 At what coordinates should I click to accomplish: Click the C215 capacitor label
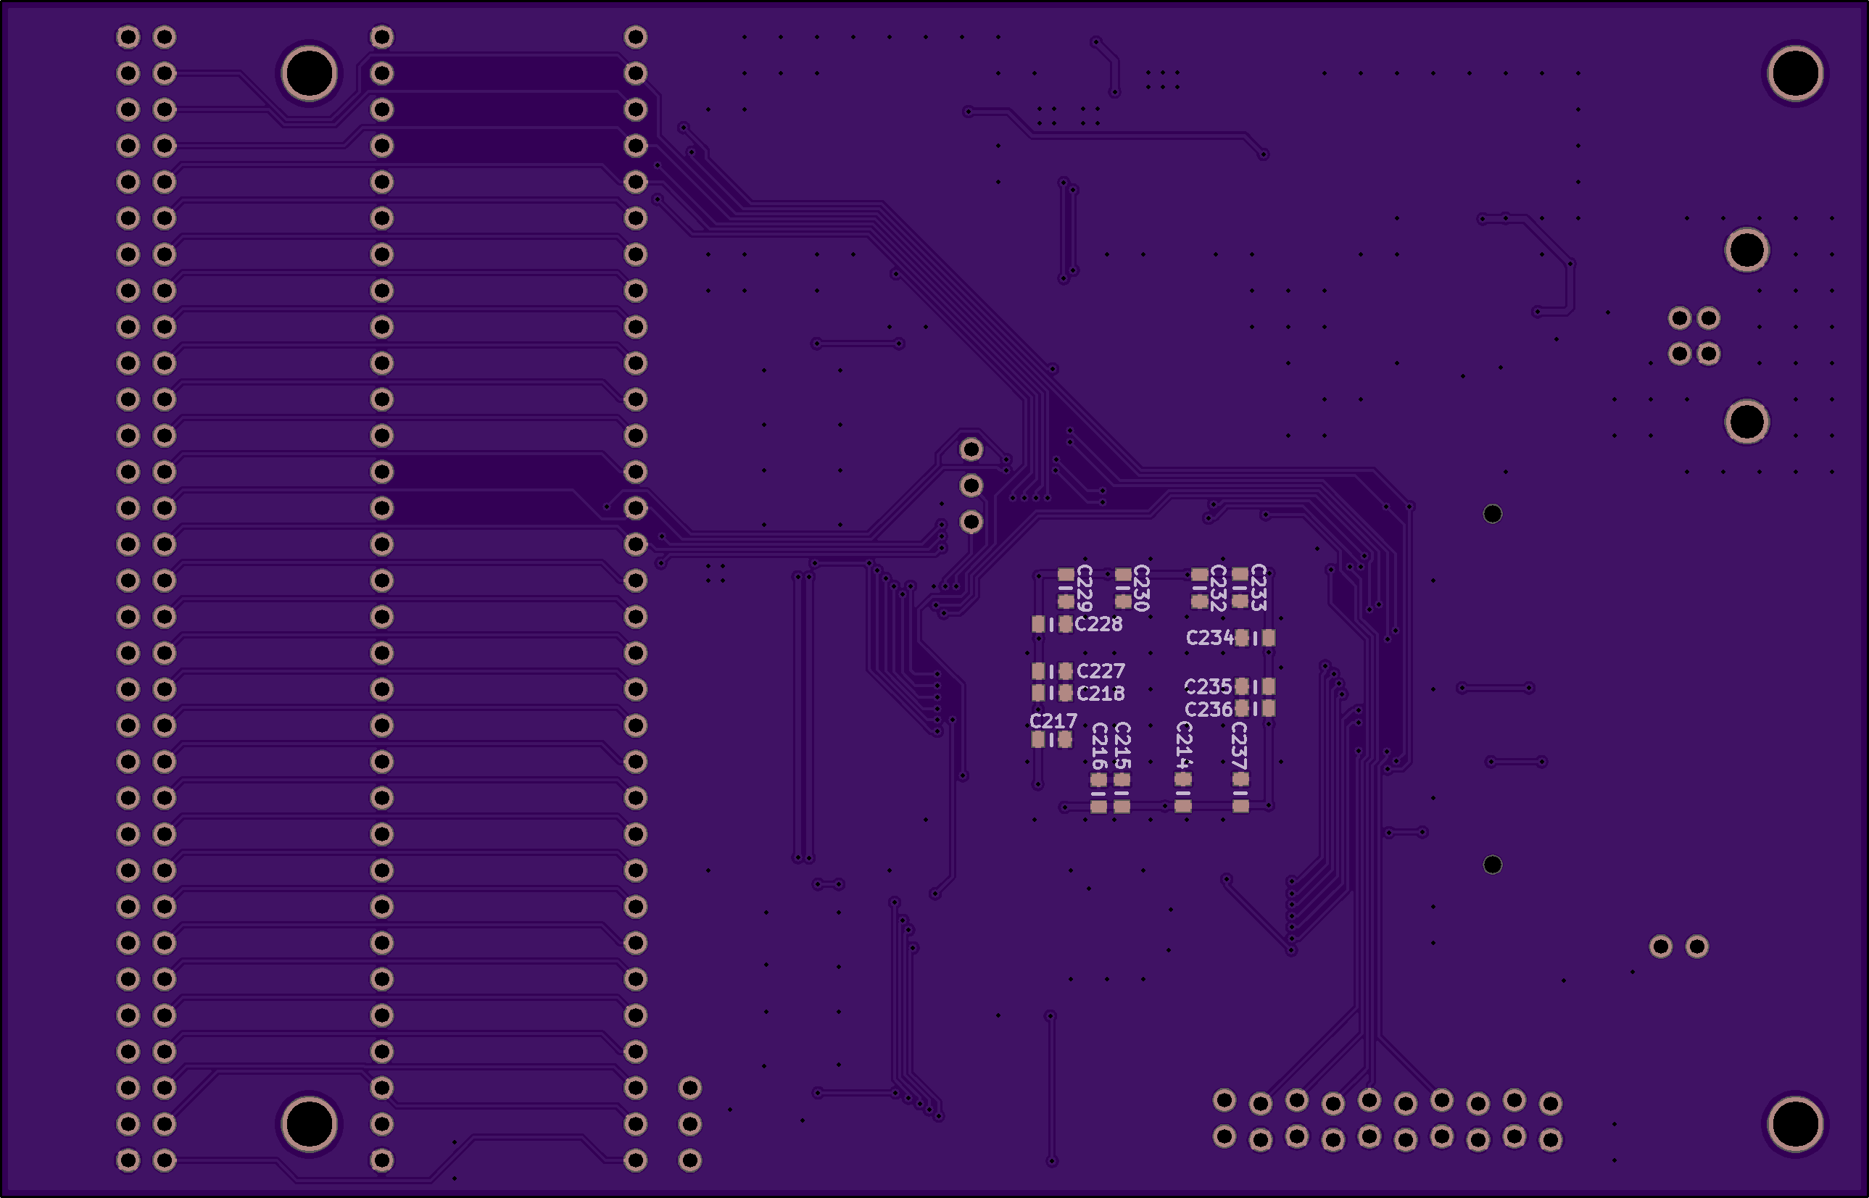[x=1123, y=746]
